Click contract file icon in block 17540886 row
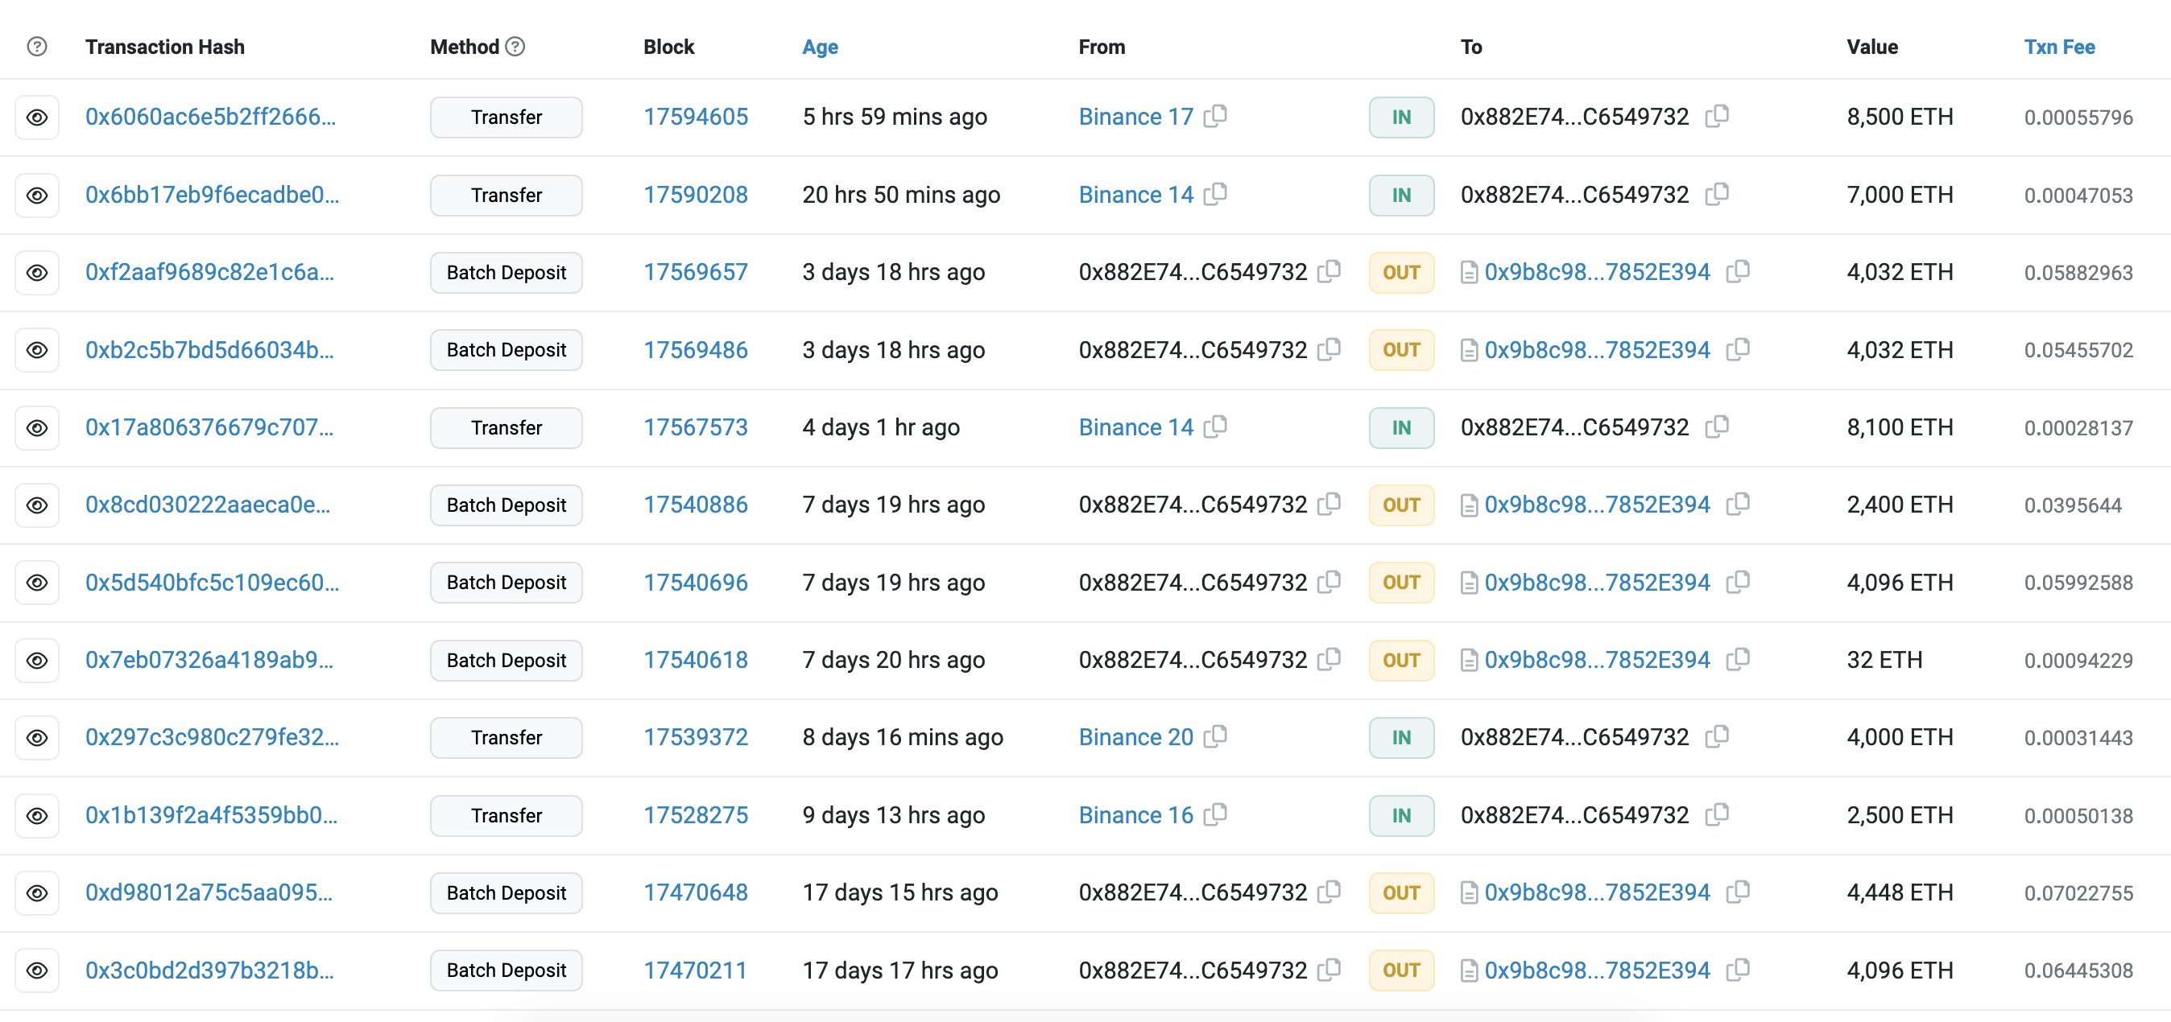This screenshot has height=1022, width=2171. click(1469, 505)
